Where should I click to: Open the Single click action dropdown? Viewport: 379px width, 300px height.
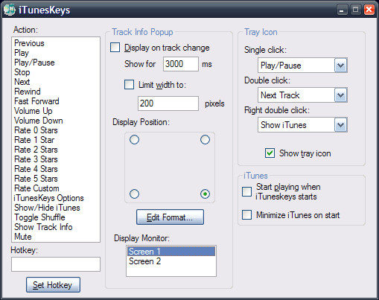coord(340,66)
